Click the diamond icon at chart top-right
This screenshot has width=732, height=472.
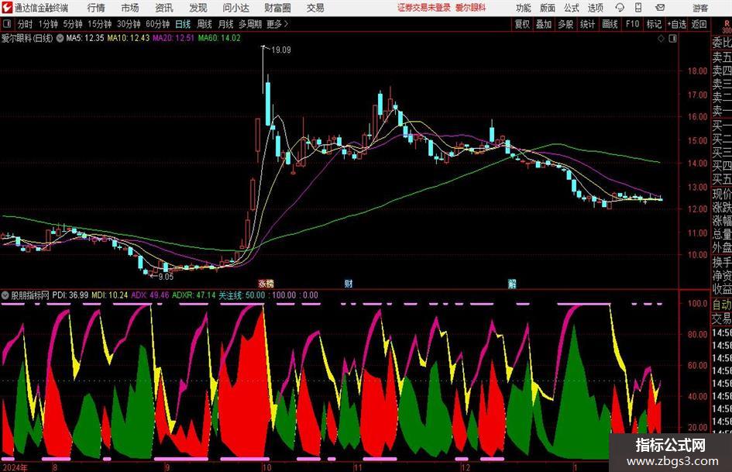point(661,39)
